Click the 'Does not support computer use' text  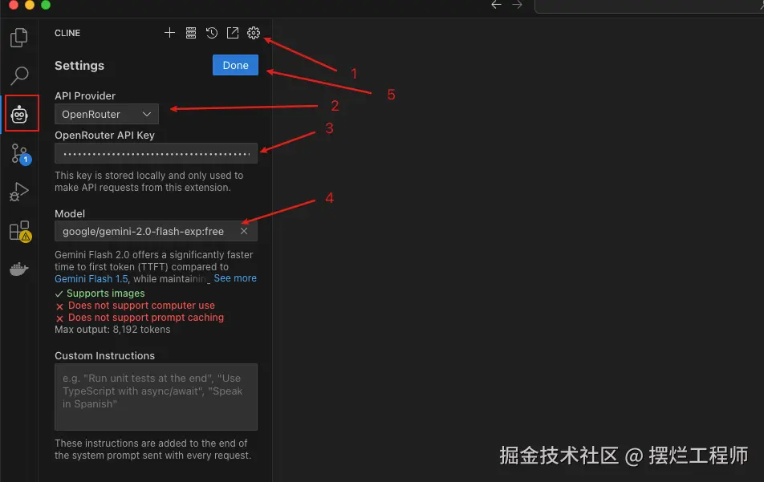tap(141, 306)
